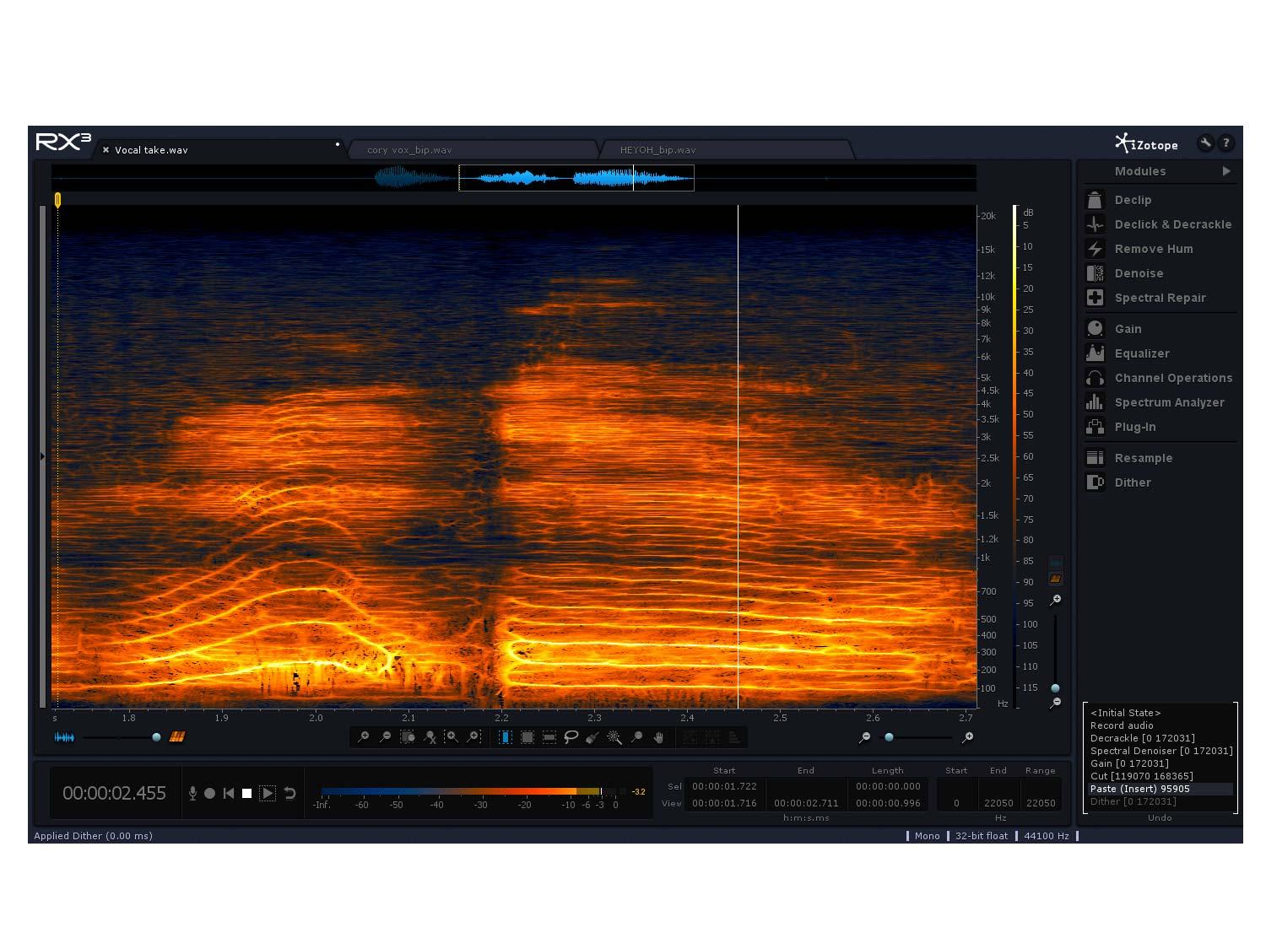Open the Remove Hum module

(1153, 249)
